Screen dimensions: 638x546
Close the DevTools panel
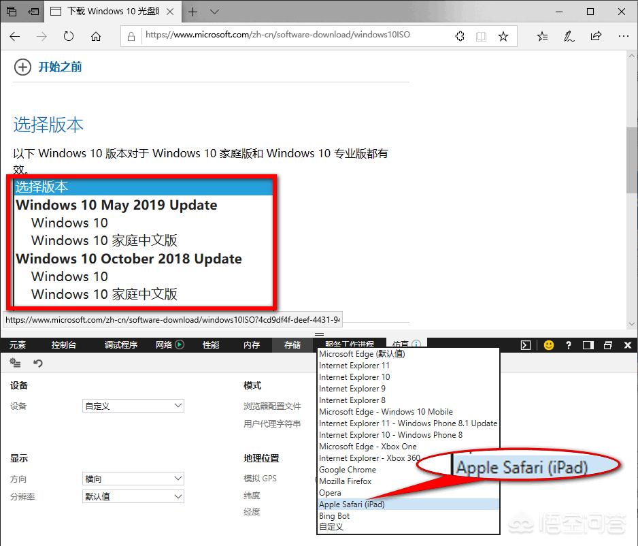click(627, 345)
